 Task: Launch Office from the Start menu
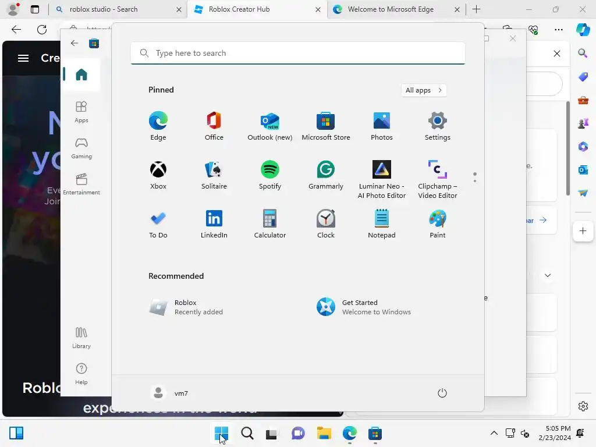[214, 126]
